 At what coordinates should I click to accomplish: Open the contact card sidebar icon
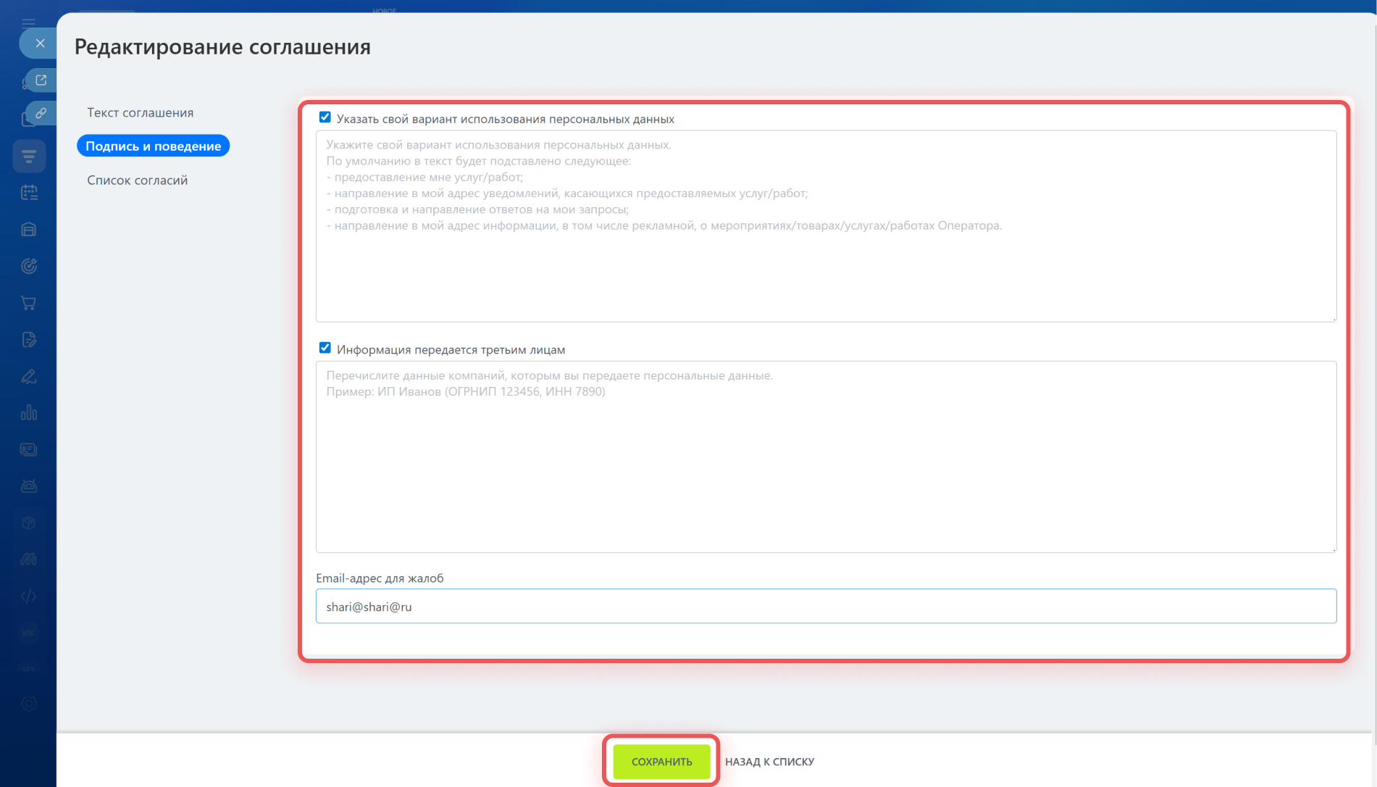pyautogui.click(x=29, y=450)
